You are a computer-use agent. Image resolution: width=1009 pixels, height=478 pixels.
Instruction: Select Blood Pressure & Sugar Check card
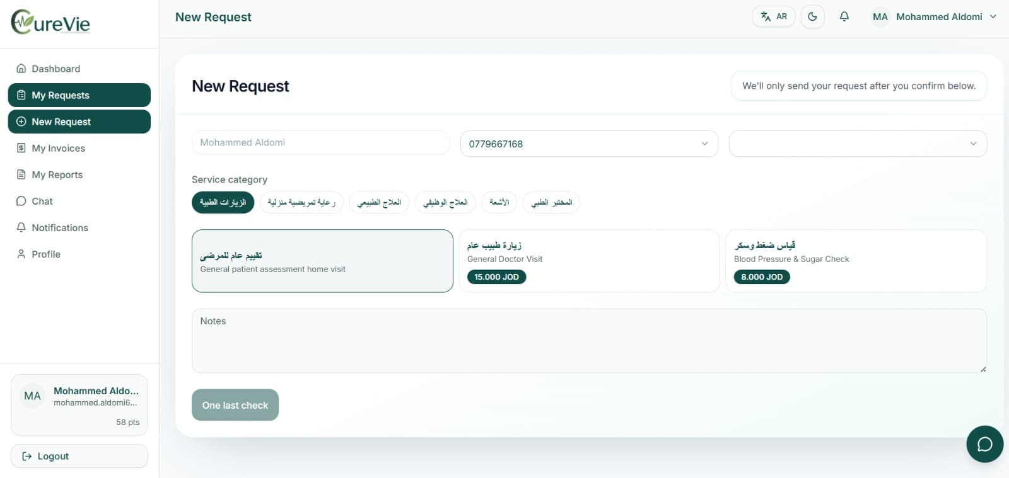point(856,261)
